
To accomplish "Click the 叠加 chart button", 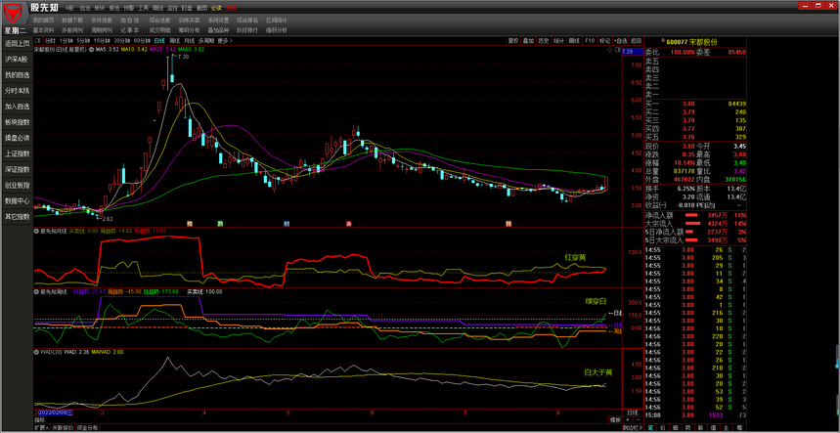I will coord(529,41).
